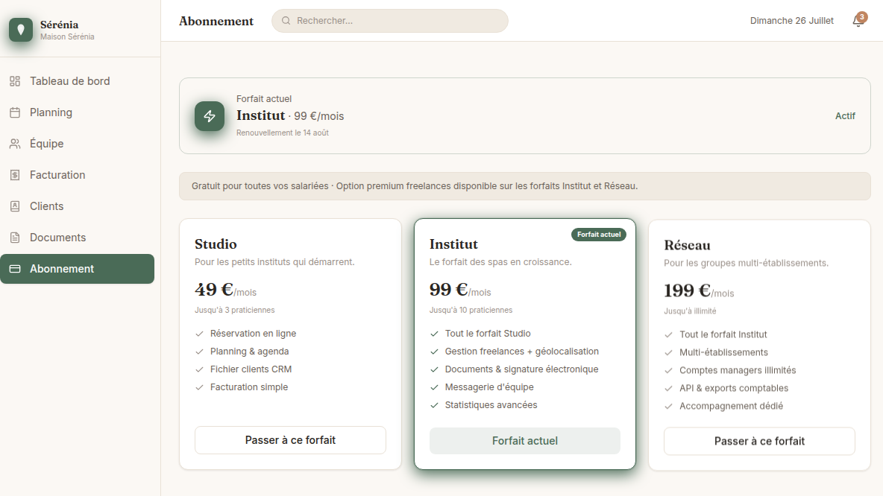
Task: Go to Planning section
Action: click(x=77, y=112)
